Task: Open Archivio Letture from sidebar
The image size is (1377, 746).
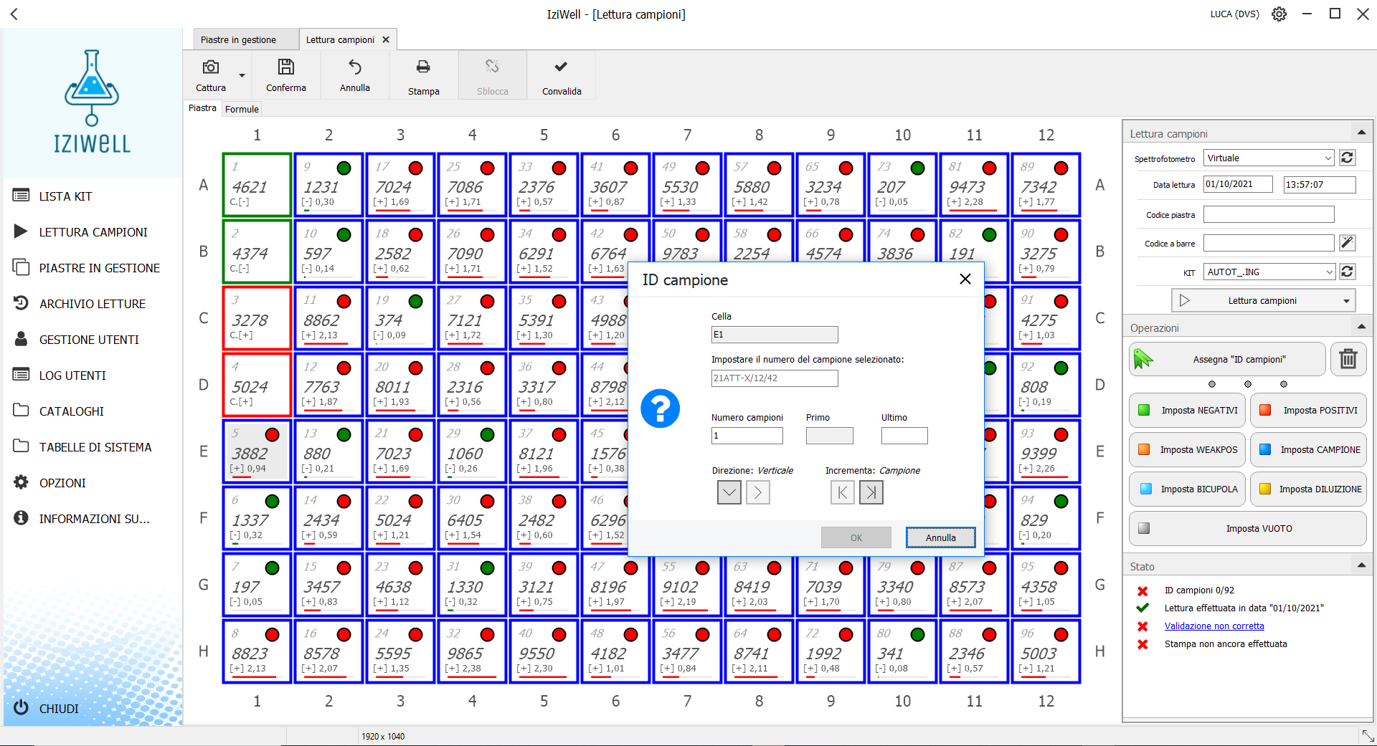Action: [x=92, y=304]
